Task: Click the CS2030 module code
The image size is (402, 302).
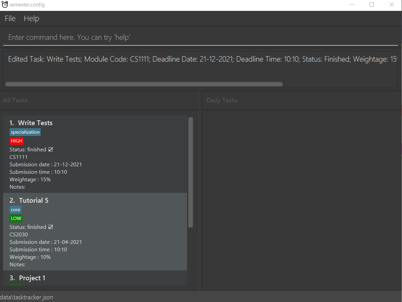Action: point(19,235)
